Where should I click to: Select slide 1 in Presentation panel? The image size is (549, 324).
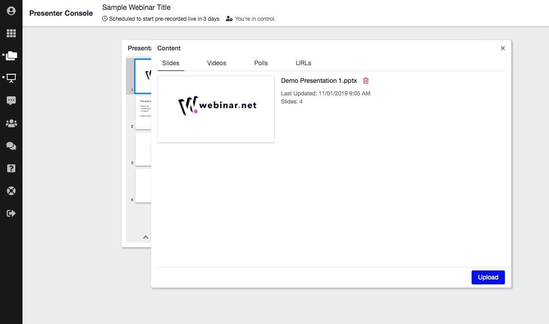tap(142, 76)
